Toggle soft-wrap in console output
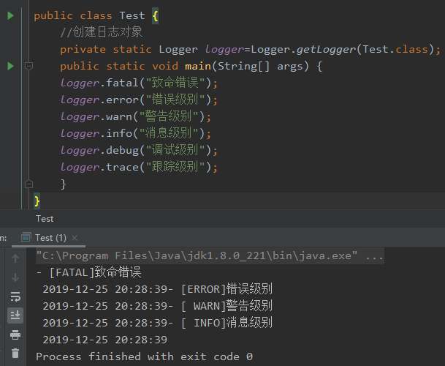This screenshot has height=366, width=445. [15, 296]
